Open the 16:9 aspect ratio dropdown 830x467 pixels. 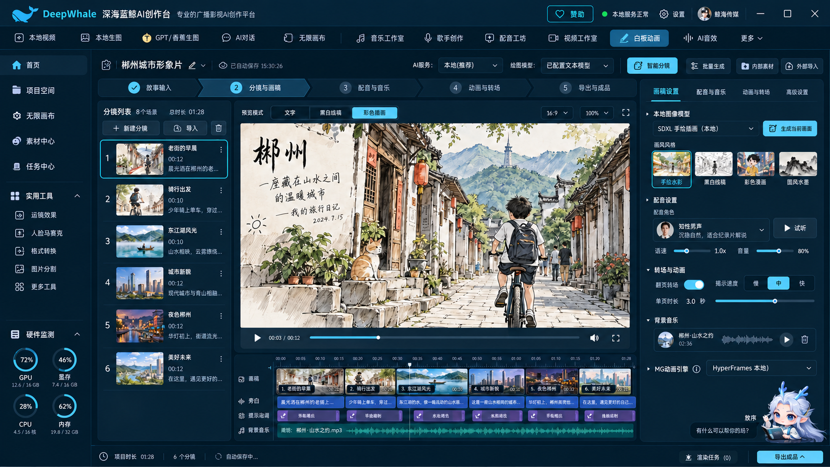557,113
